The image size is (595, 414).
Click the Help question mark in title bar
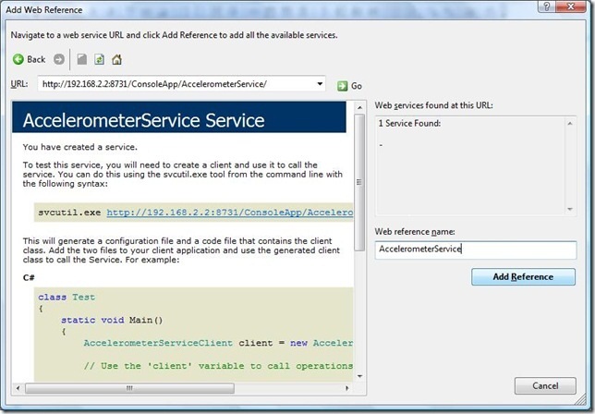[546, 6]
